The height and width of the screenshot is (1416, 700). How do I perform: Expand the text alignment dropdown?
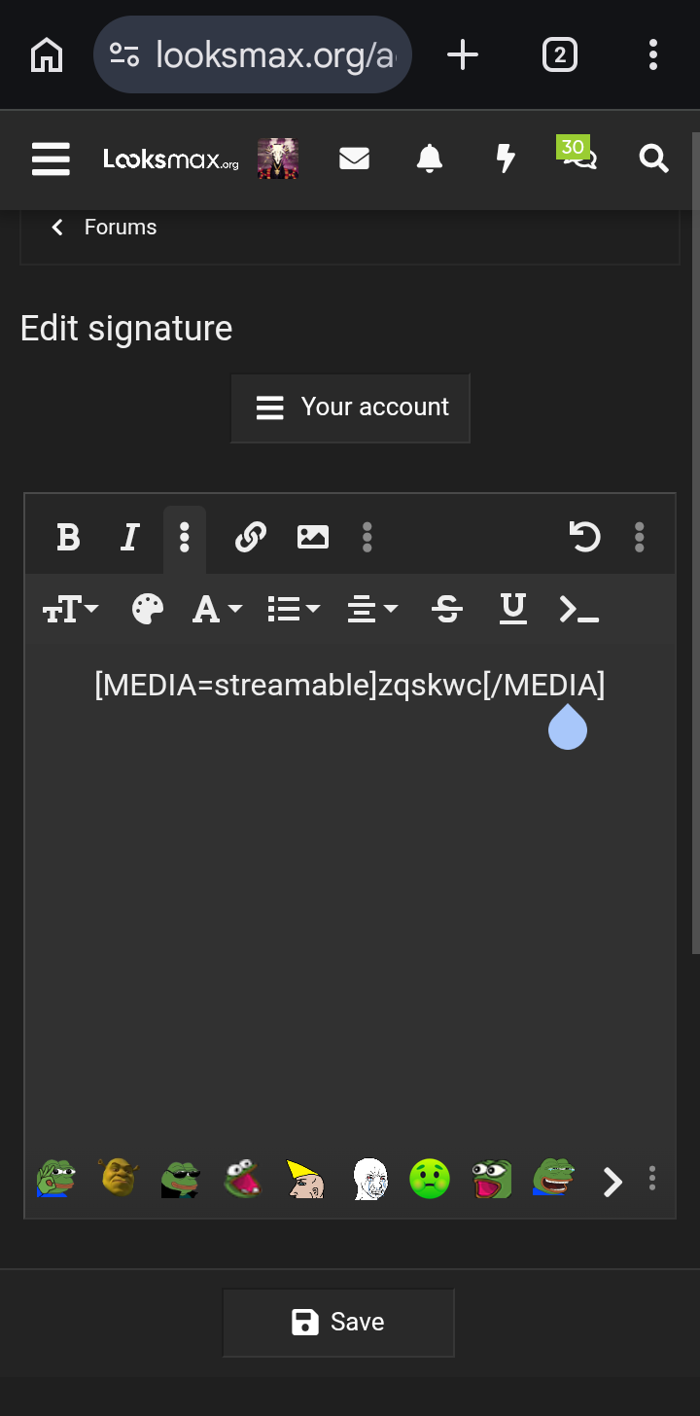pyautogui.click(x=372, y=609)
